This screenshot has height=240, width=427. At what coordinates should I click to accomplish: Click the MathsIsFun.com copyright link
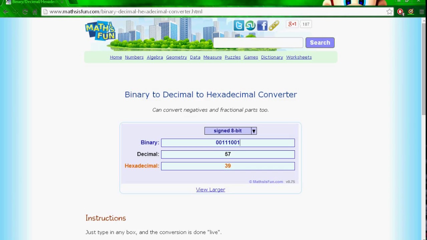click(x=266, y=182)
